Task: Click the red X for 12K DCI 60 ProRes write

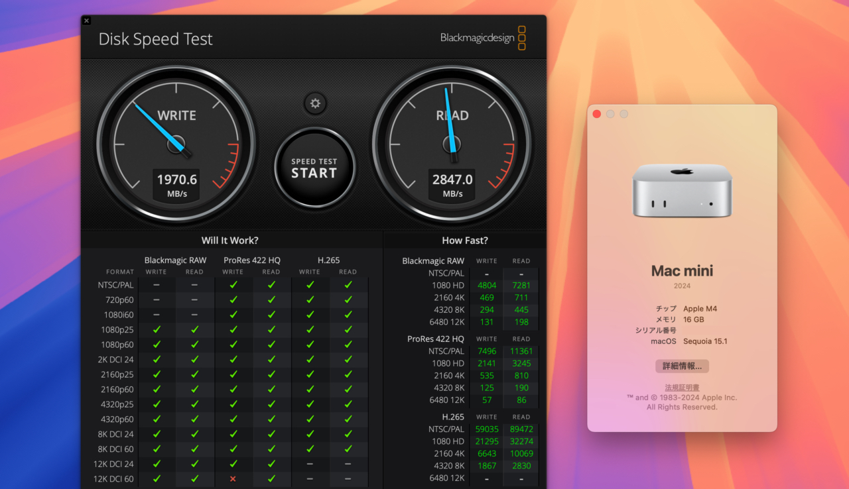Action: 233,478
